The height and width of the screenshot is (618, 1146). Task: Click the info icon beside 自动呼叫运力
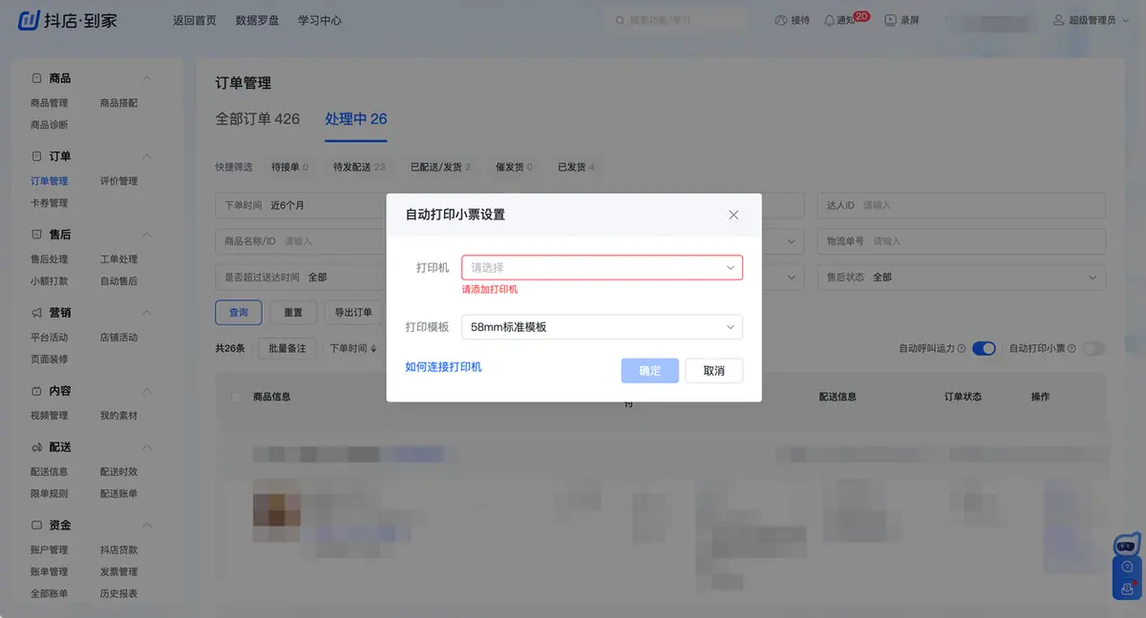(962, 349)
